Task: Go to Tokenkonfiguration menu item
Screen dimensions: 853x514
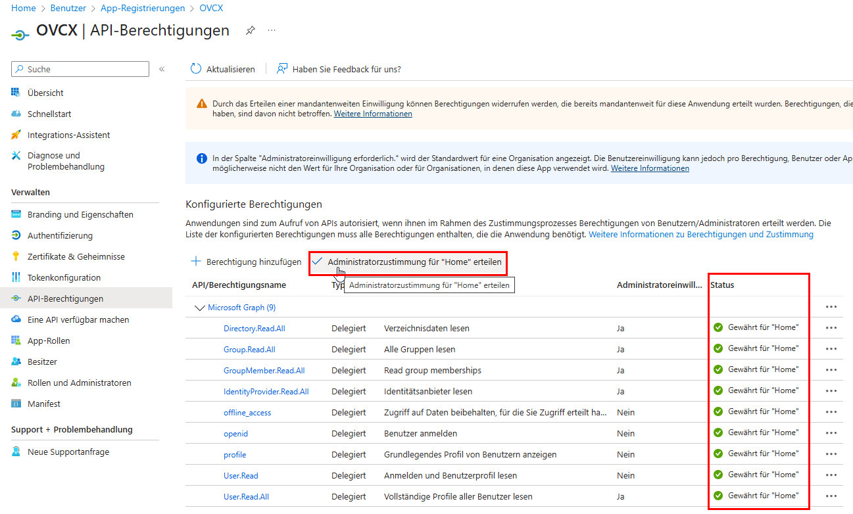Action: (64, 277)
